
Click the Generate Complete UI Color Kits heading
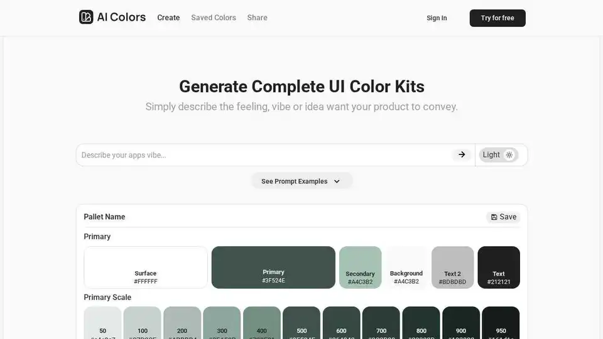pos(302,87)
